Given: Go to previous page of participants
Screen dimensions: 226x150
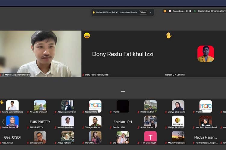Looking at the screenshot, I should point(3,122).
